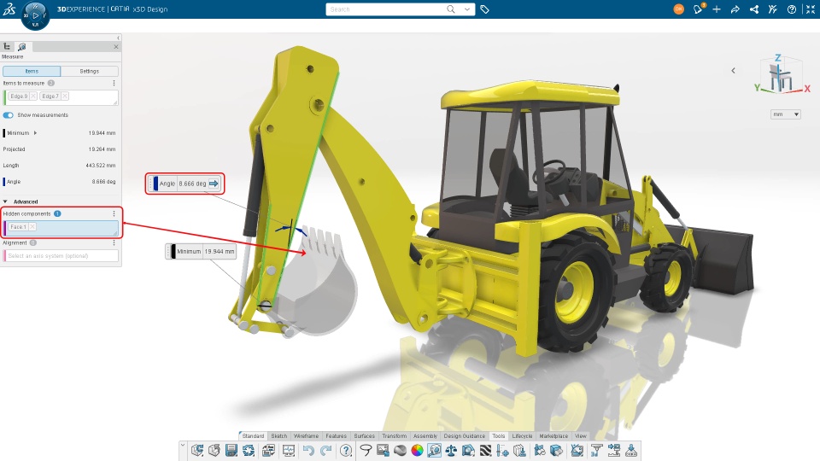Open notifications bell
Screen dimensions: 820x461
[x=698, y=9]
